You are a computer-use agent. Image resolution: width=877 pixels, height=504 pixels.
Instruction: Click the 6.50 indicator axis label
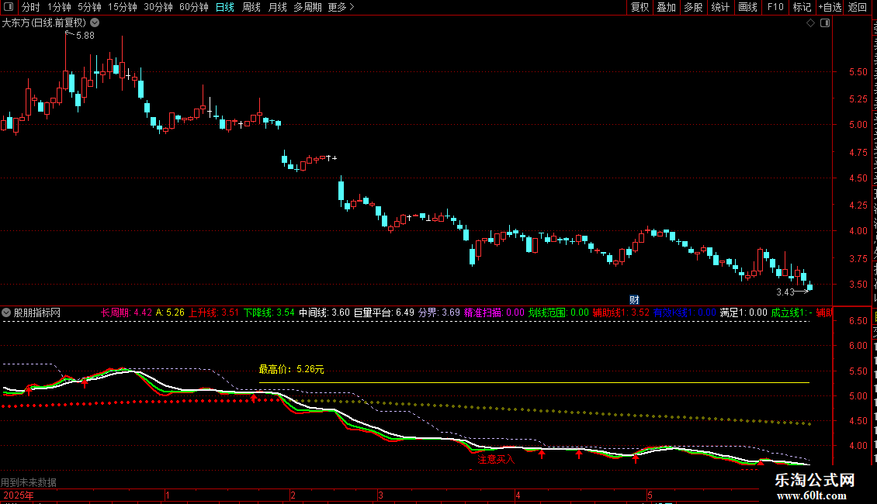858,321
